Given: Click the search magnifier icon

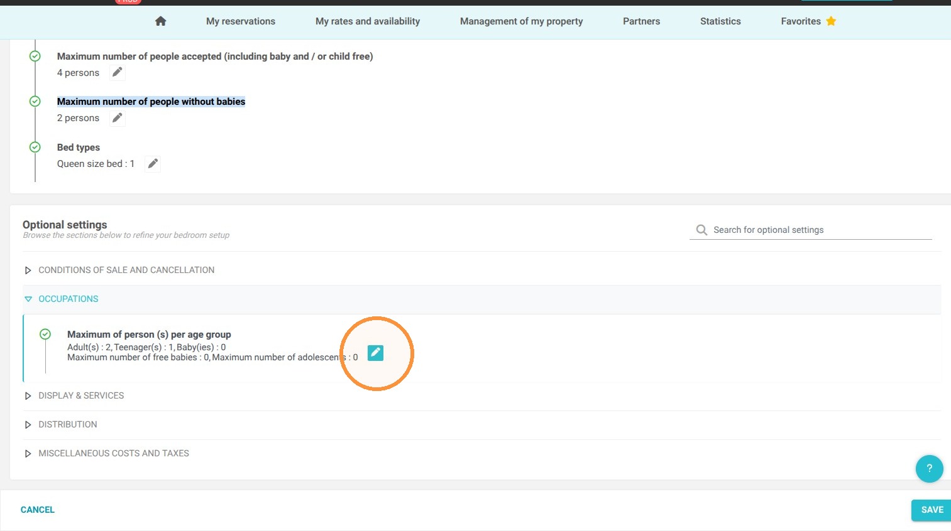Looking at the screenshot, I should tap(701, 230).
